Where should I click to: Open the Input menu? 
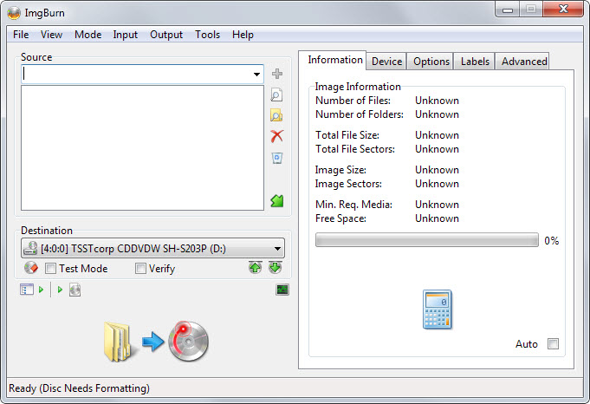click(126, 35)
